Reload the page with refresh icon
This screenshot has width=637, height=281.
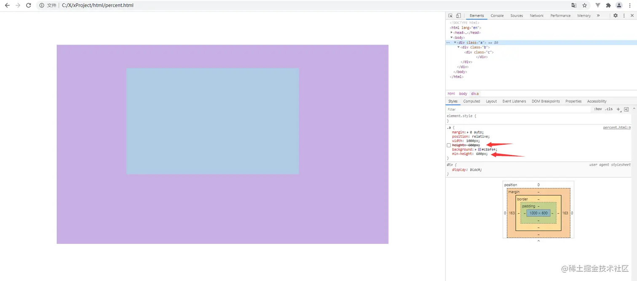pos(28,5)
